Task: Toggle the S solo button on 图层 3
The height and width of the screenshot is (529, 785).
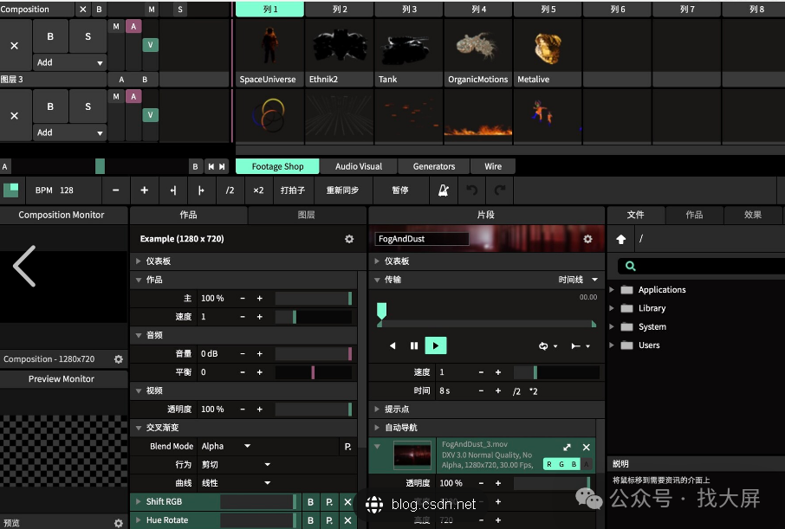Action: click(x=88, y=106)
